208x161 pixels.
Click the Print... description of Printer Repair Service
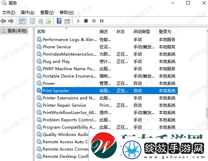[106, 105]
